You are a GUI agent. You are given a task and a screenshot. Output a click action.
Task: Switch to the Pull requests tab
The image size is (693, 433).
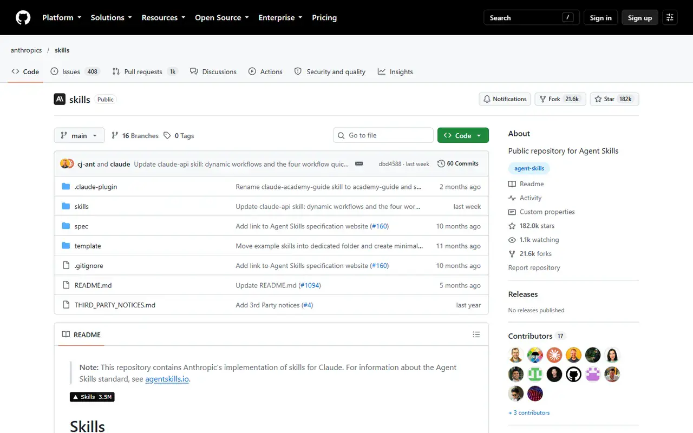[145, 71]
